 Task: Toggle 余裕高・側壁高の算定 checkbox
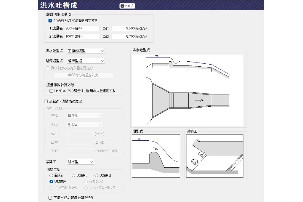46,101
